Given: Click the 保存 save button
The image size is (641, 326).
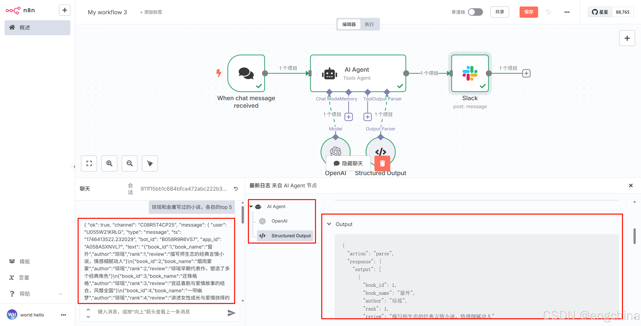Looking at the screenshot, I should (x=528, y=12).
